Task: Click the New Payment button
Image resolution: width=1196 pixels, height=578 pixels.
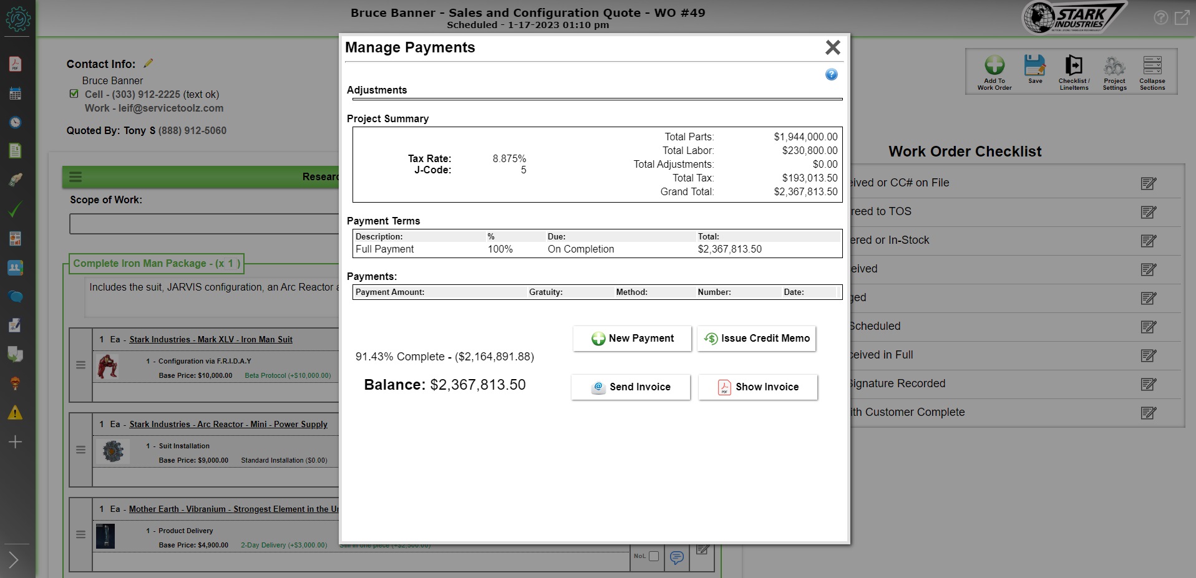Action: [631, 338]
